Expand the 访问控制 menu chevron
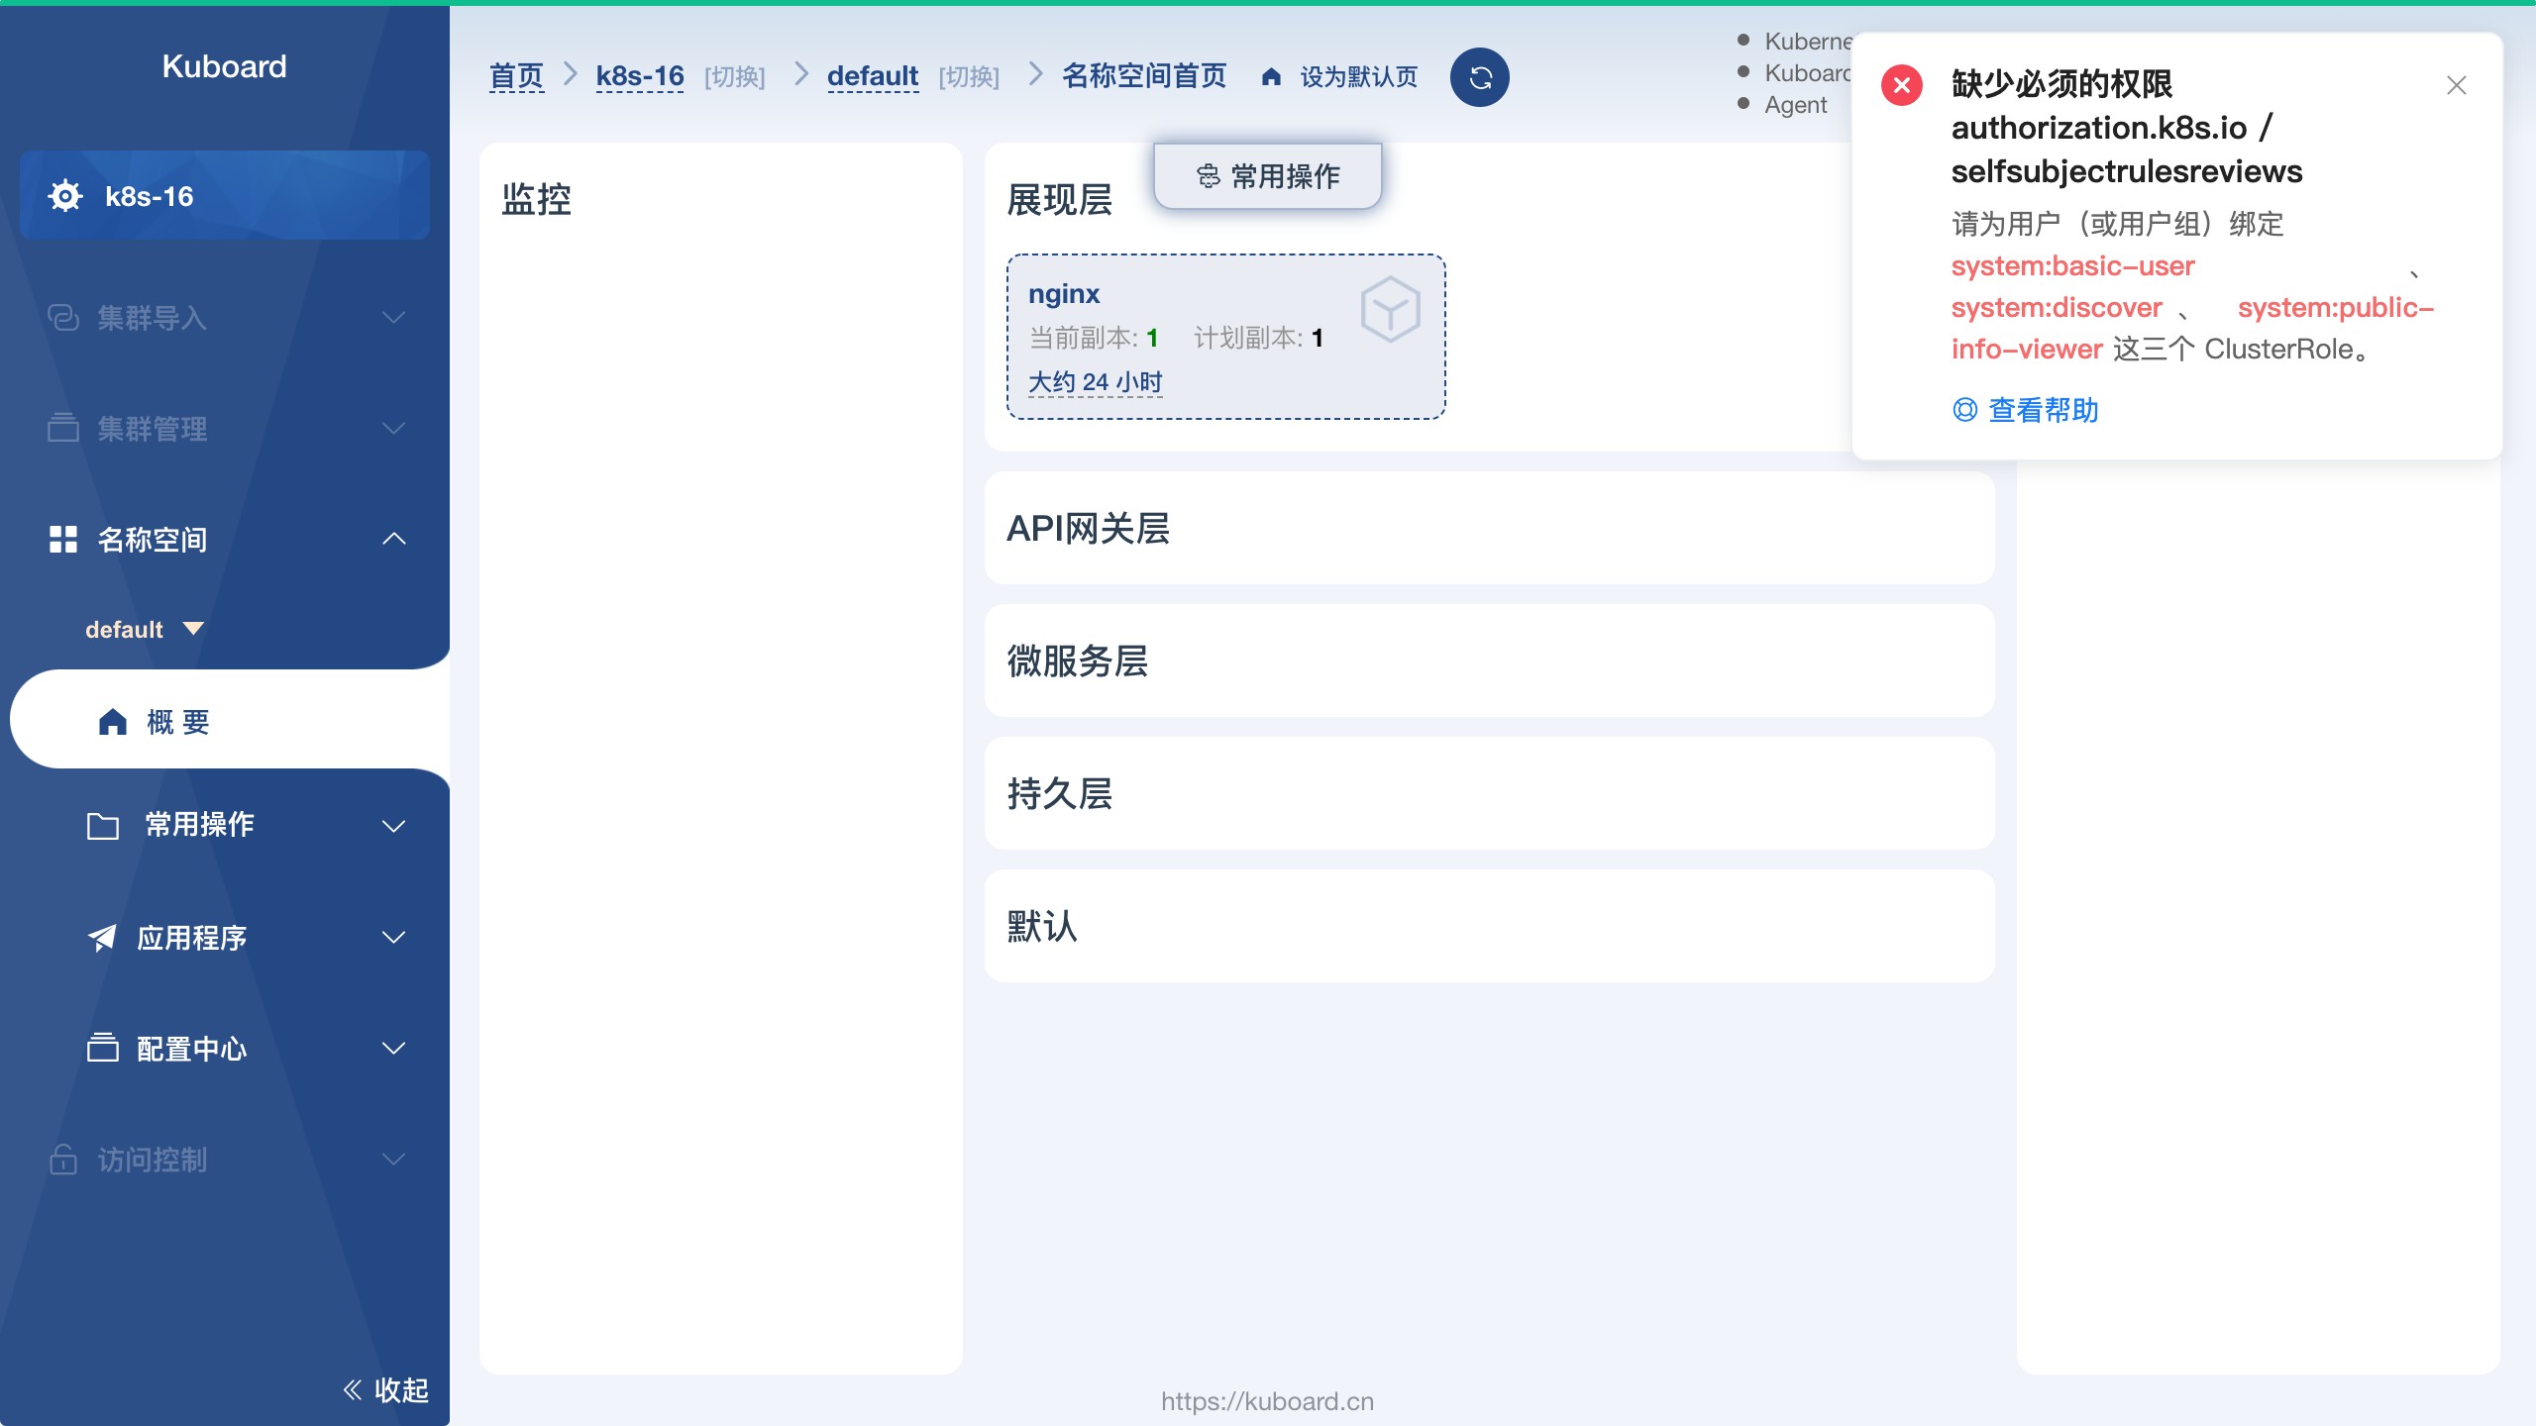The width and height of the screenshot is (2536, 1426). coord(394,1159)
